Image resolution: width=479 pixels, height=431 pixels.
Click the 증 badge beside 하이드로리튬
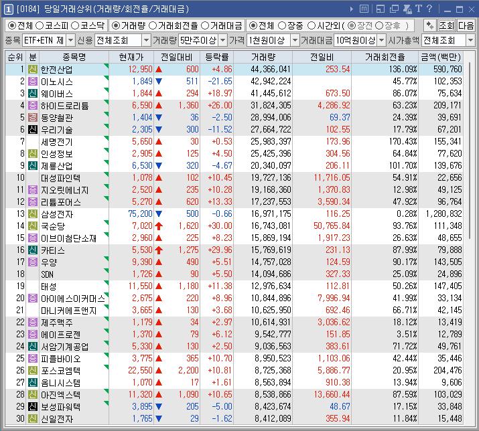[x=33, y=105]
